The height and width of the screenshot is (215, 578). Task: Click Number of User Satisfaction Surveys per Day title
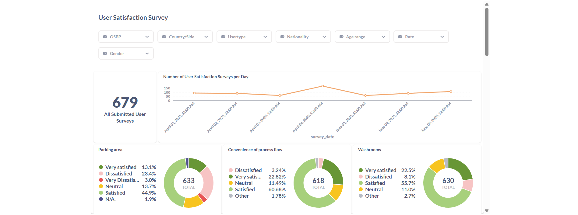coord(206,77)
